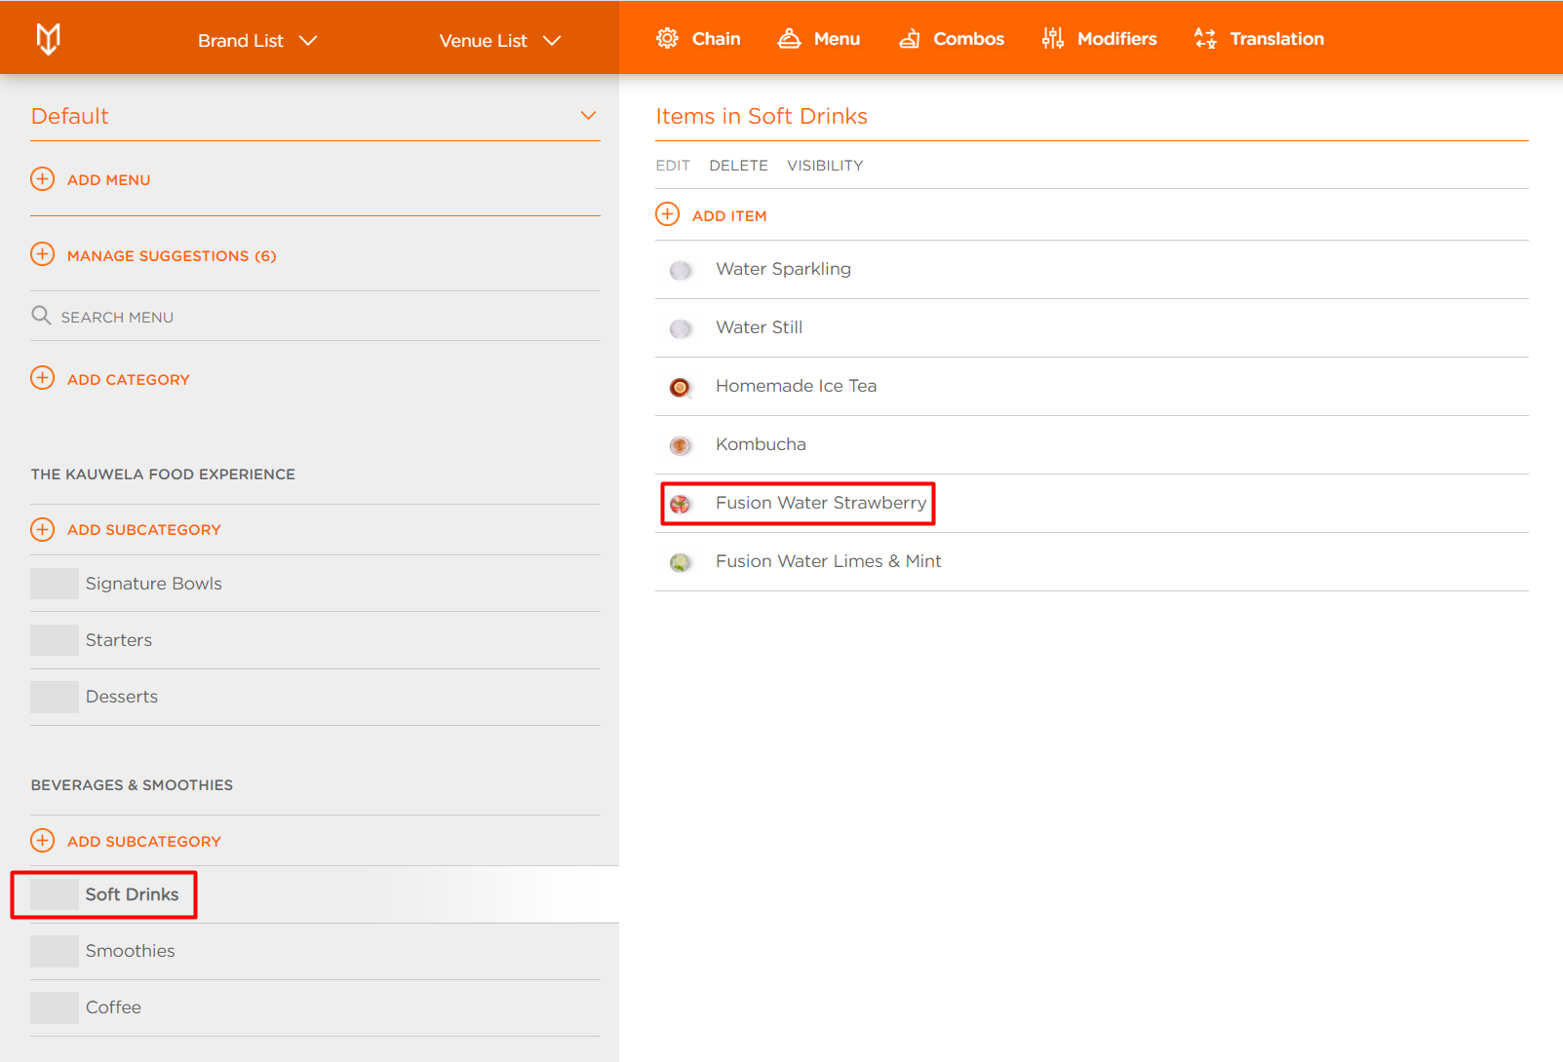Click the plus icon beside ADD CATEGORY
Screen dimensions: 1563x1062
(x=43, y=379)
